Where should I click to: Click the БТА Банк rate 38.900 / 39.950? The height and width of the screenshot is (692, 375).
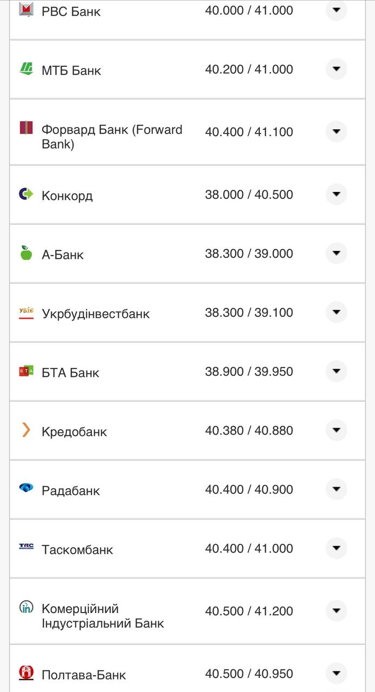tap(249, 372)
